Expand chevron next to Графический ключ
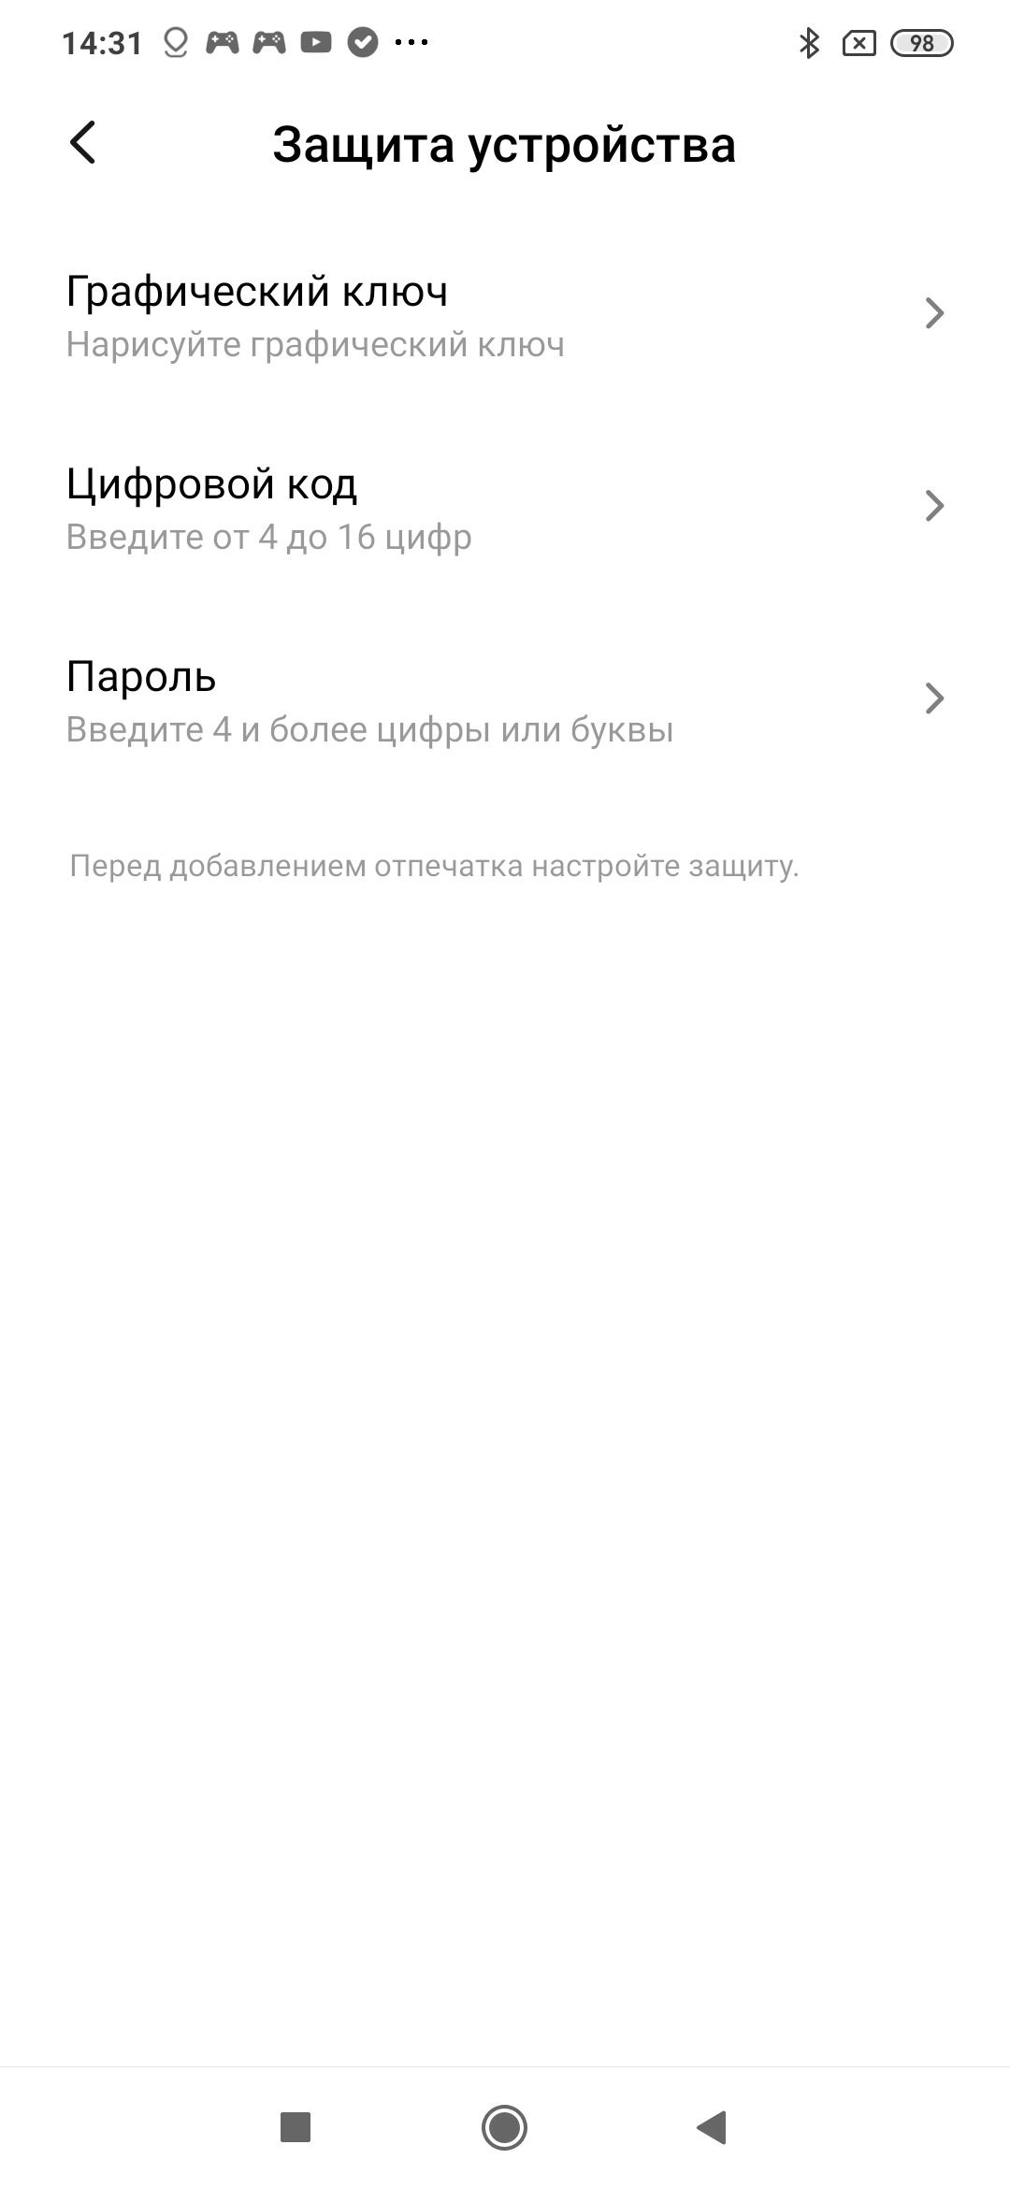 [934, 313]
